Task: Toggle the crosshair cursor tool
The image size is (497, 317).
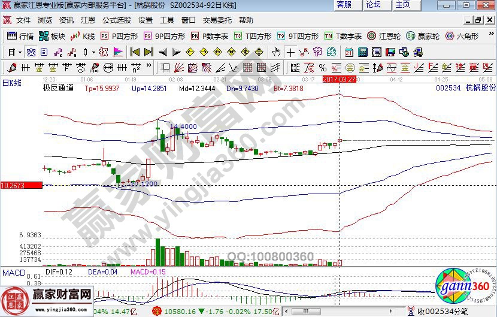Action: tap(291, 52)
